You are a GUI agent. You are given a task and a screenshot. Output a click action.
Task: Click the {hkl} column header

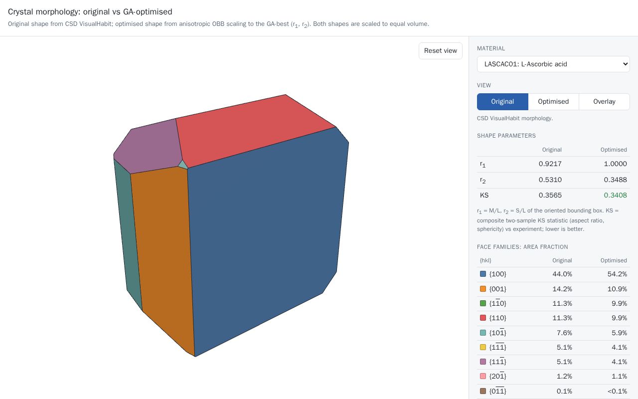tap(485, 260)
